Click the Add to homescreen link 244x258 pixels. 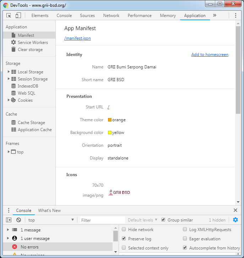[x=210, y=55]
